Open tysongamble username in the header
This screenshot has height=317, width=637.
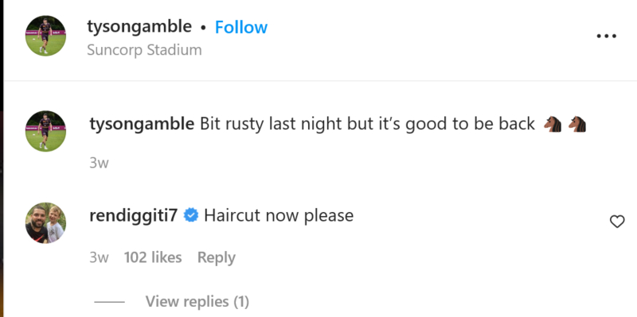139,27
